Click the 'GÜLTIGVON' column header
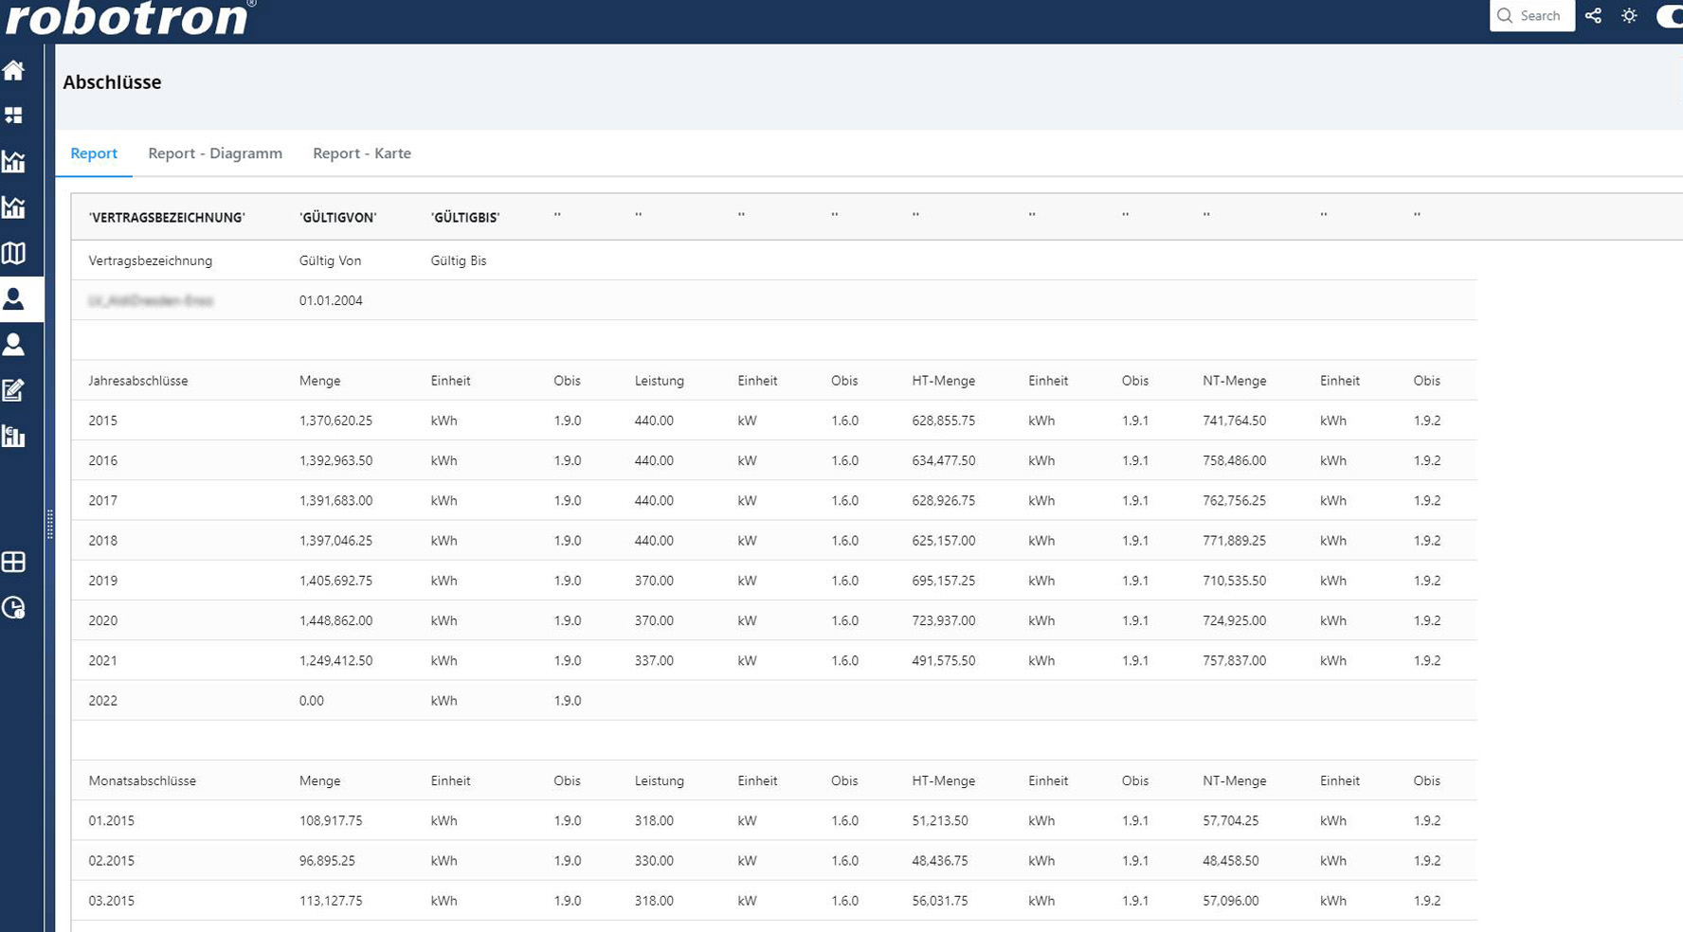Screen dimensions: 1683x932 [338, 218]
